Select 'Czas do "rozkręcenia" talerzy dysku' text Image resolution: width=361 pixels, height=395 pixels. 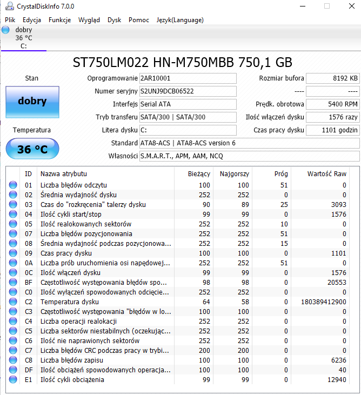click(x=93, y=205)
